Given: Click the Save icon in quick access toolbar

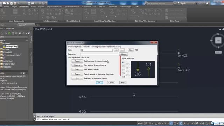Looking at the screenshot, I should coord(12,3).
